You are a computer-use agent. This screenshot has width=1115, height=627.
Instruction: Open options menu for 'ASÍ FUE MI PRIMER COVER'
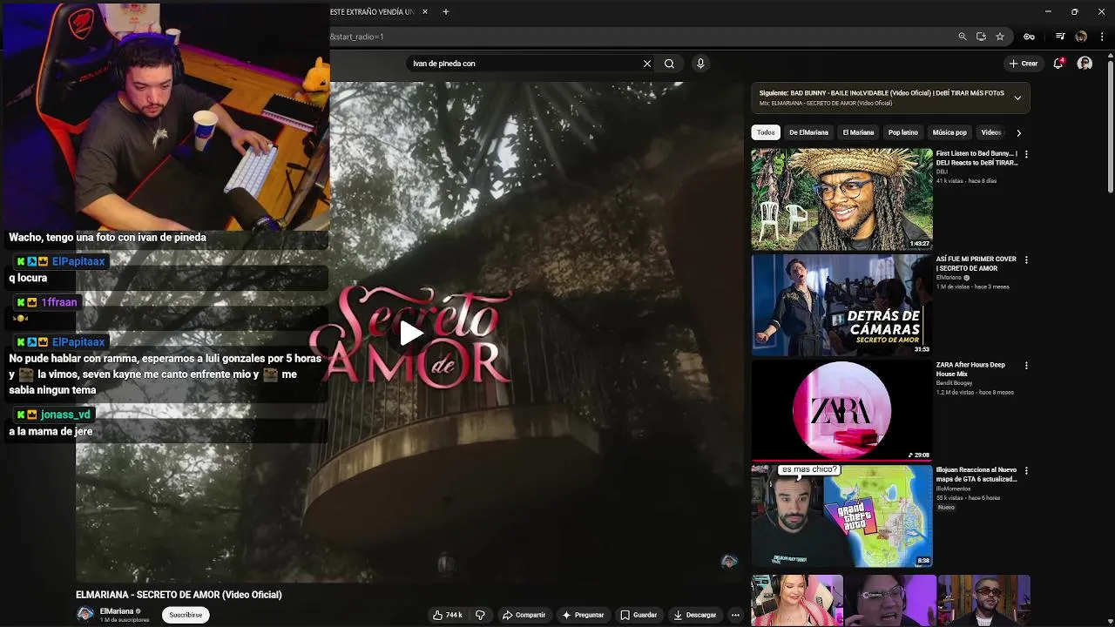click(1026, 260)
